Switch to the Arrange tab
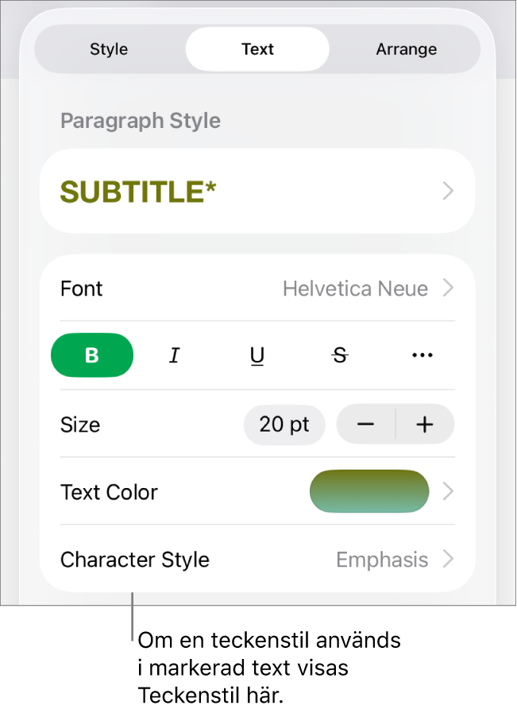517x717 pixels. click(x=406, y=48)
